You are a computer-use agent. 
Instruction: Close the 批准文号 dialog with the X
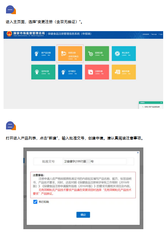(138, 152)
